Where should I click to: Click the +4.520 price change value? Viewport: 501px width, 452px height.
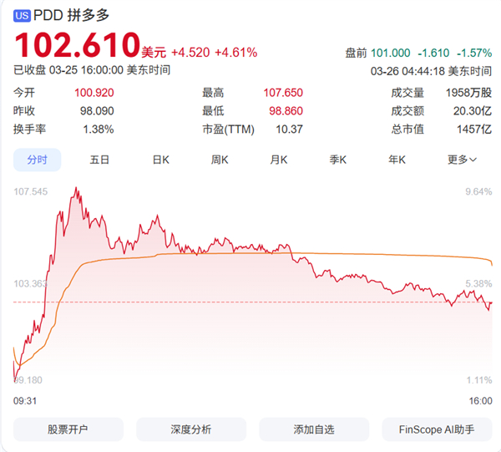click(x=190, y=53)
